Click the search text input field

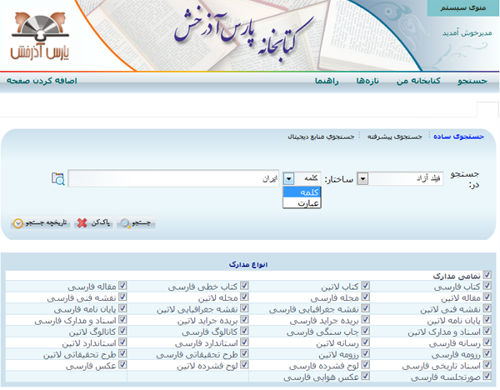coord(173,178)
